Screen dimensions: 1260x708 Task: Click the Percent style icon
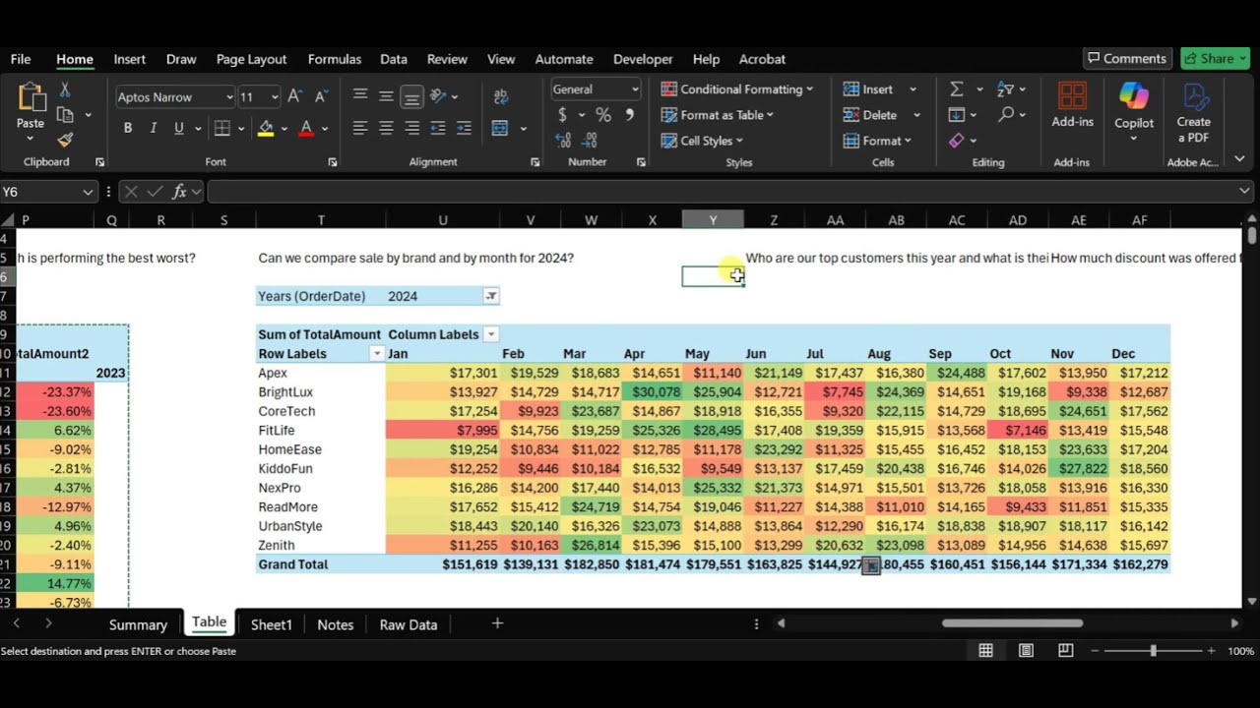point(603,115)
